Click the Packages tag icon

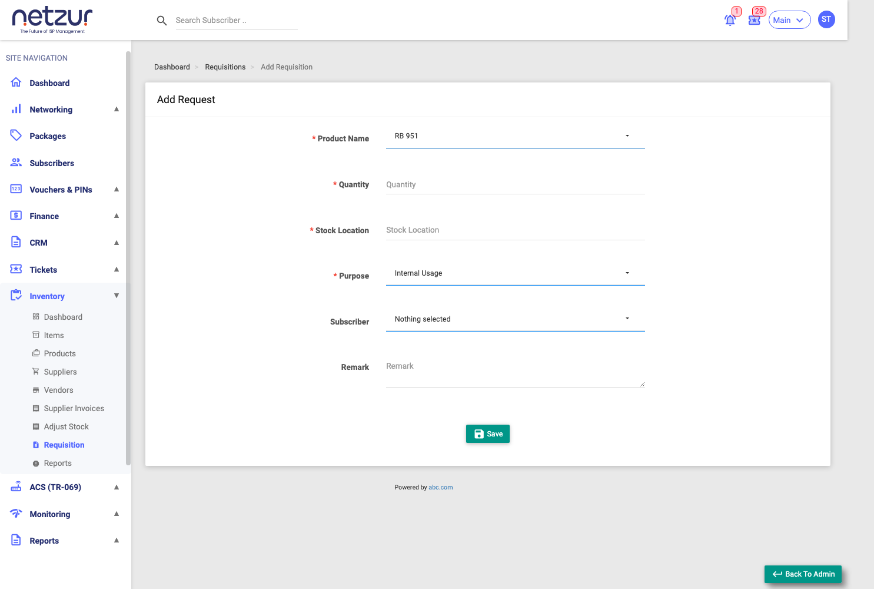16,135
